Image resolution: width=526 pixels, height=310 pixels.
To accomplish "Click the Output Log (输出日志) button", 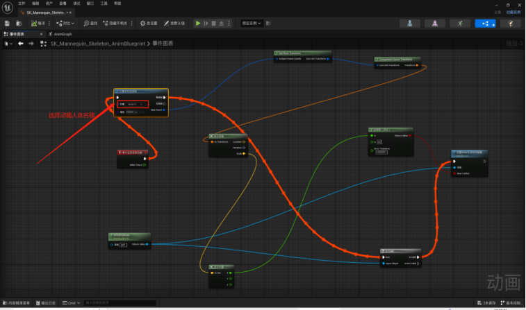I will click(x=46, y=303).
